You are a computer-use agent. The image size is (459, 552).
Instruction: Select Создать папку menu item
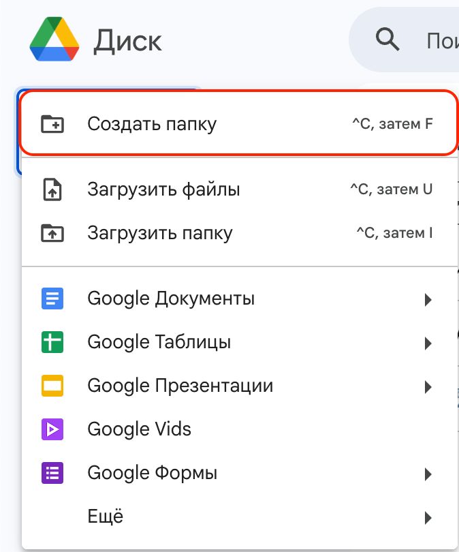click(x=152, y=124)
